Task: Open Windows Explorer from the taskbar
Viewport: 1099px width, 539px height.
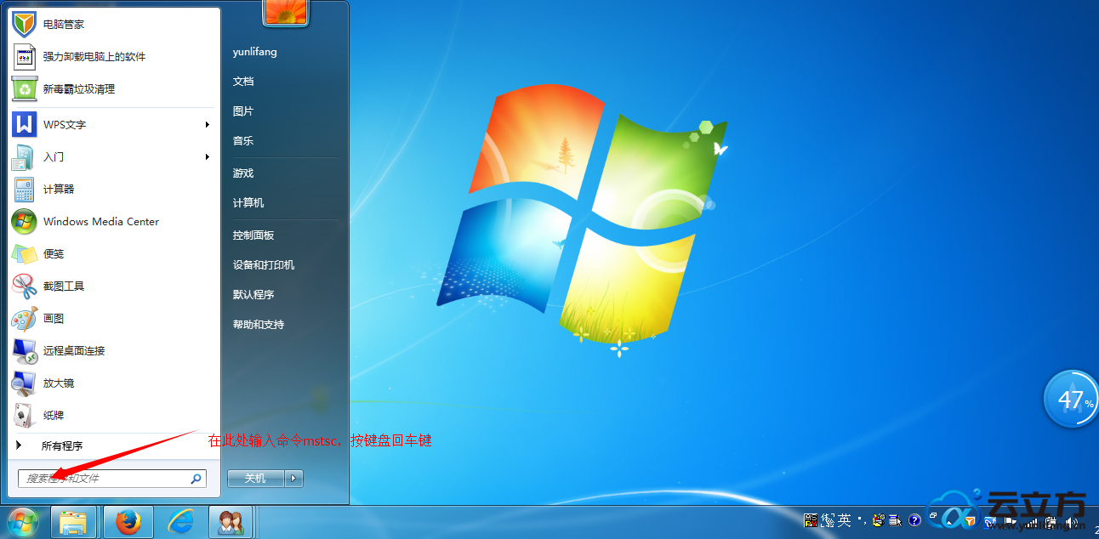Action: (74, 522)
